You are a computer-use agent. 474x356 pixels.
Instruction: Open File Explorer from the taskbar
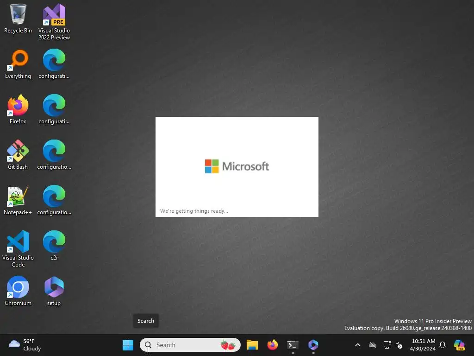pos(252,345)
